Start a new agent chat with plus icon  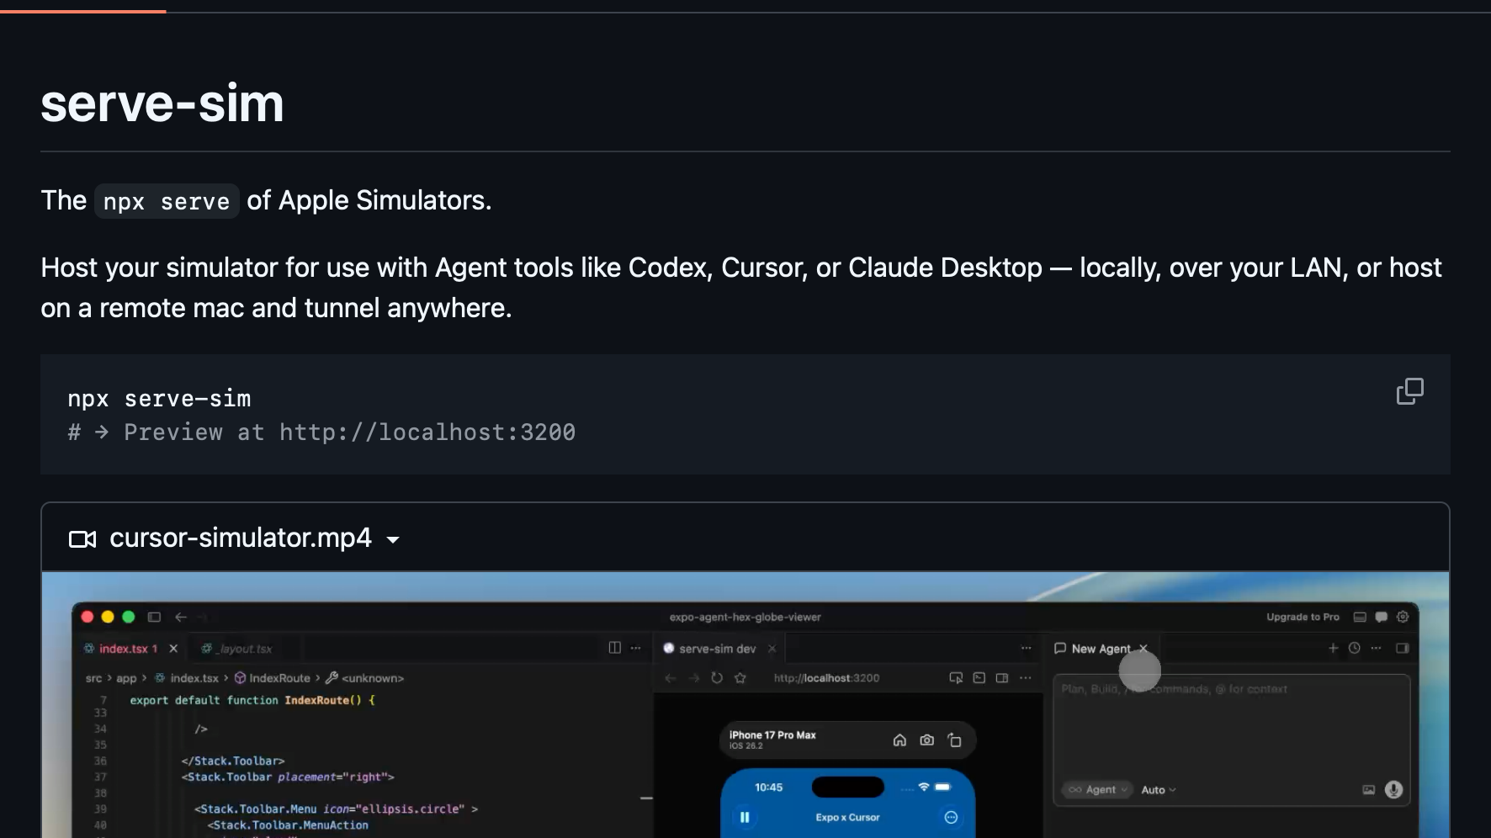coord(1333,648)
